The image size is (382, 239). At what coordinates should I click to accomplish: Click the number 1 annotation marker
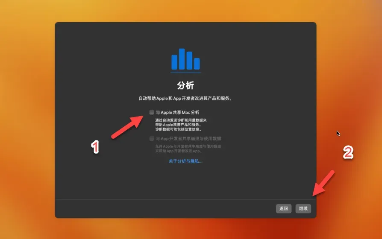[x=96, y=147]
